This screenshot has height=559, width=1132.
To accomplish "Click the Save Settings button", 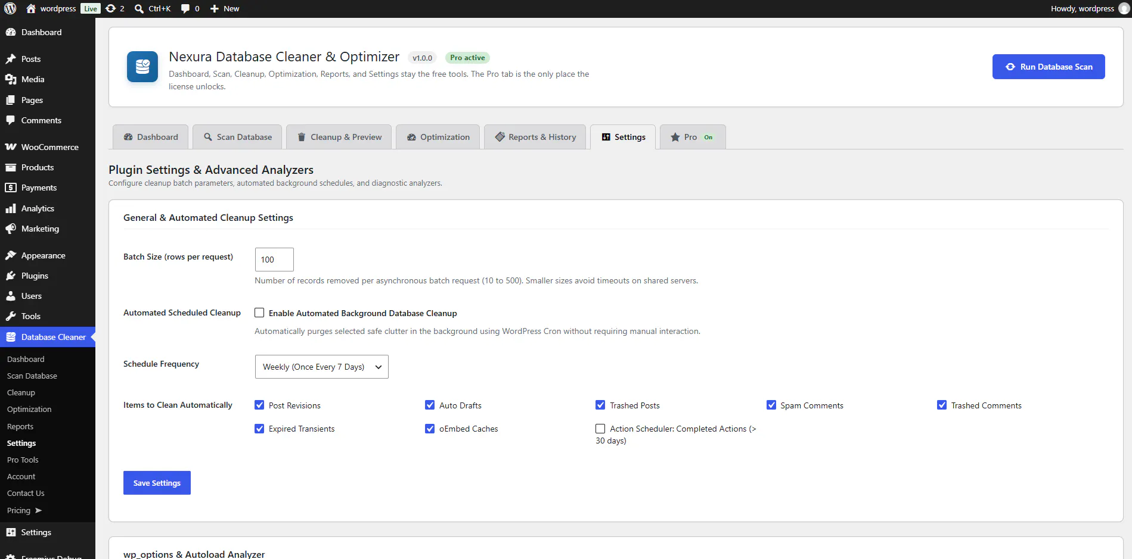I will point(157,483).
